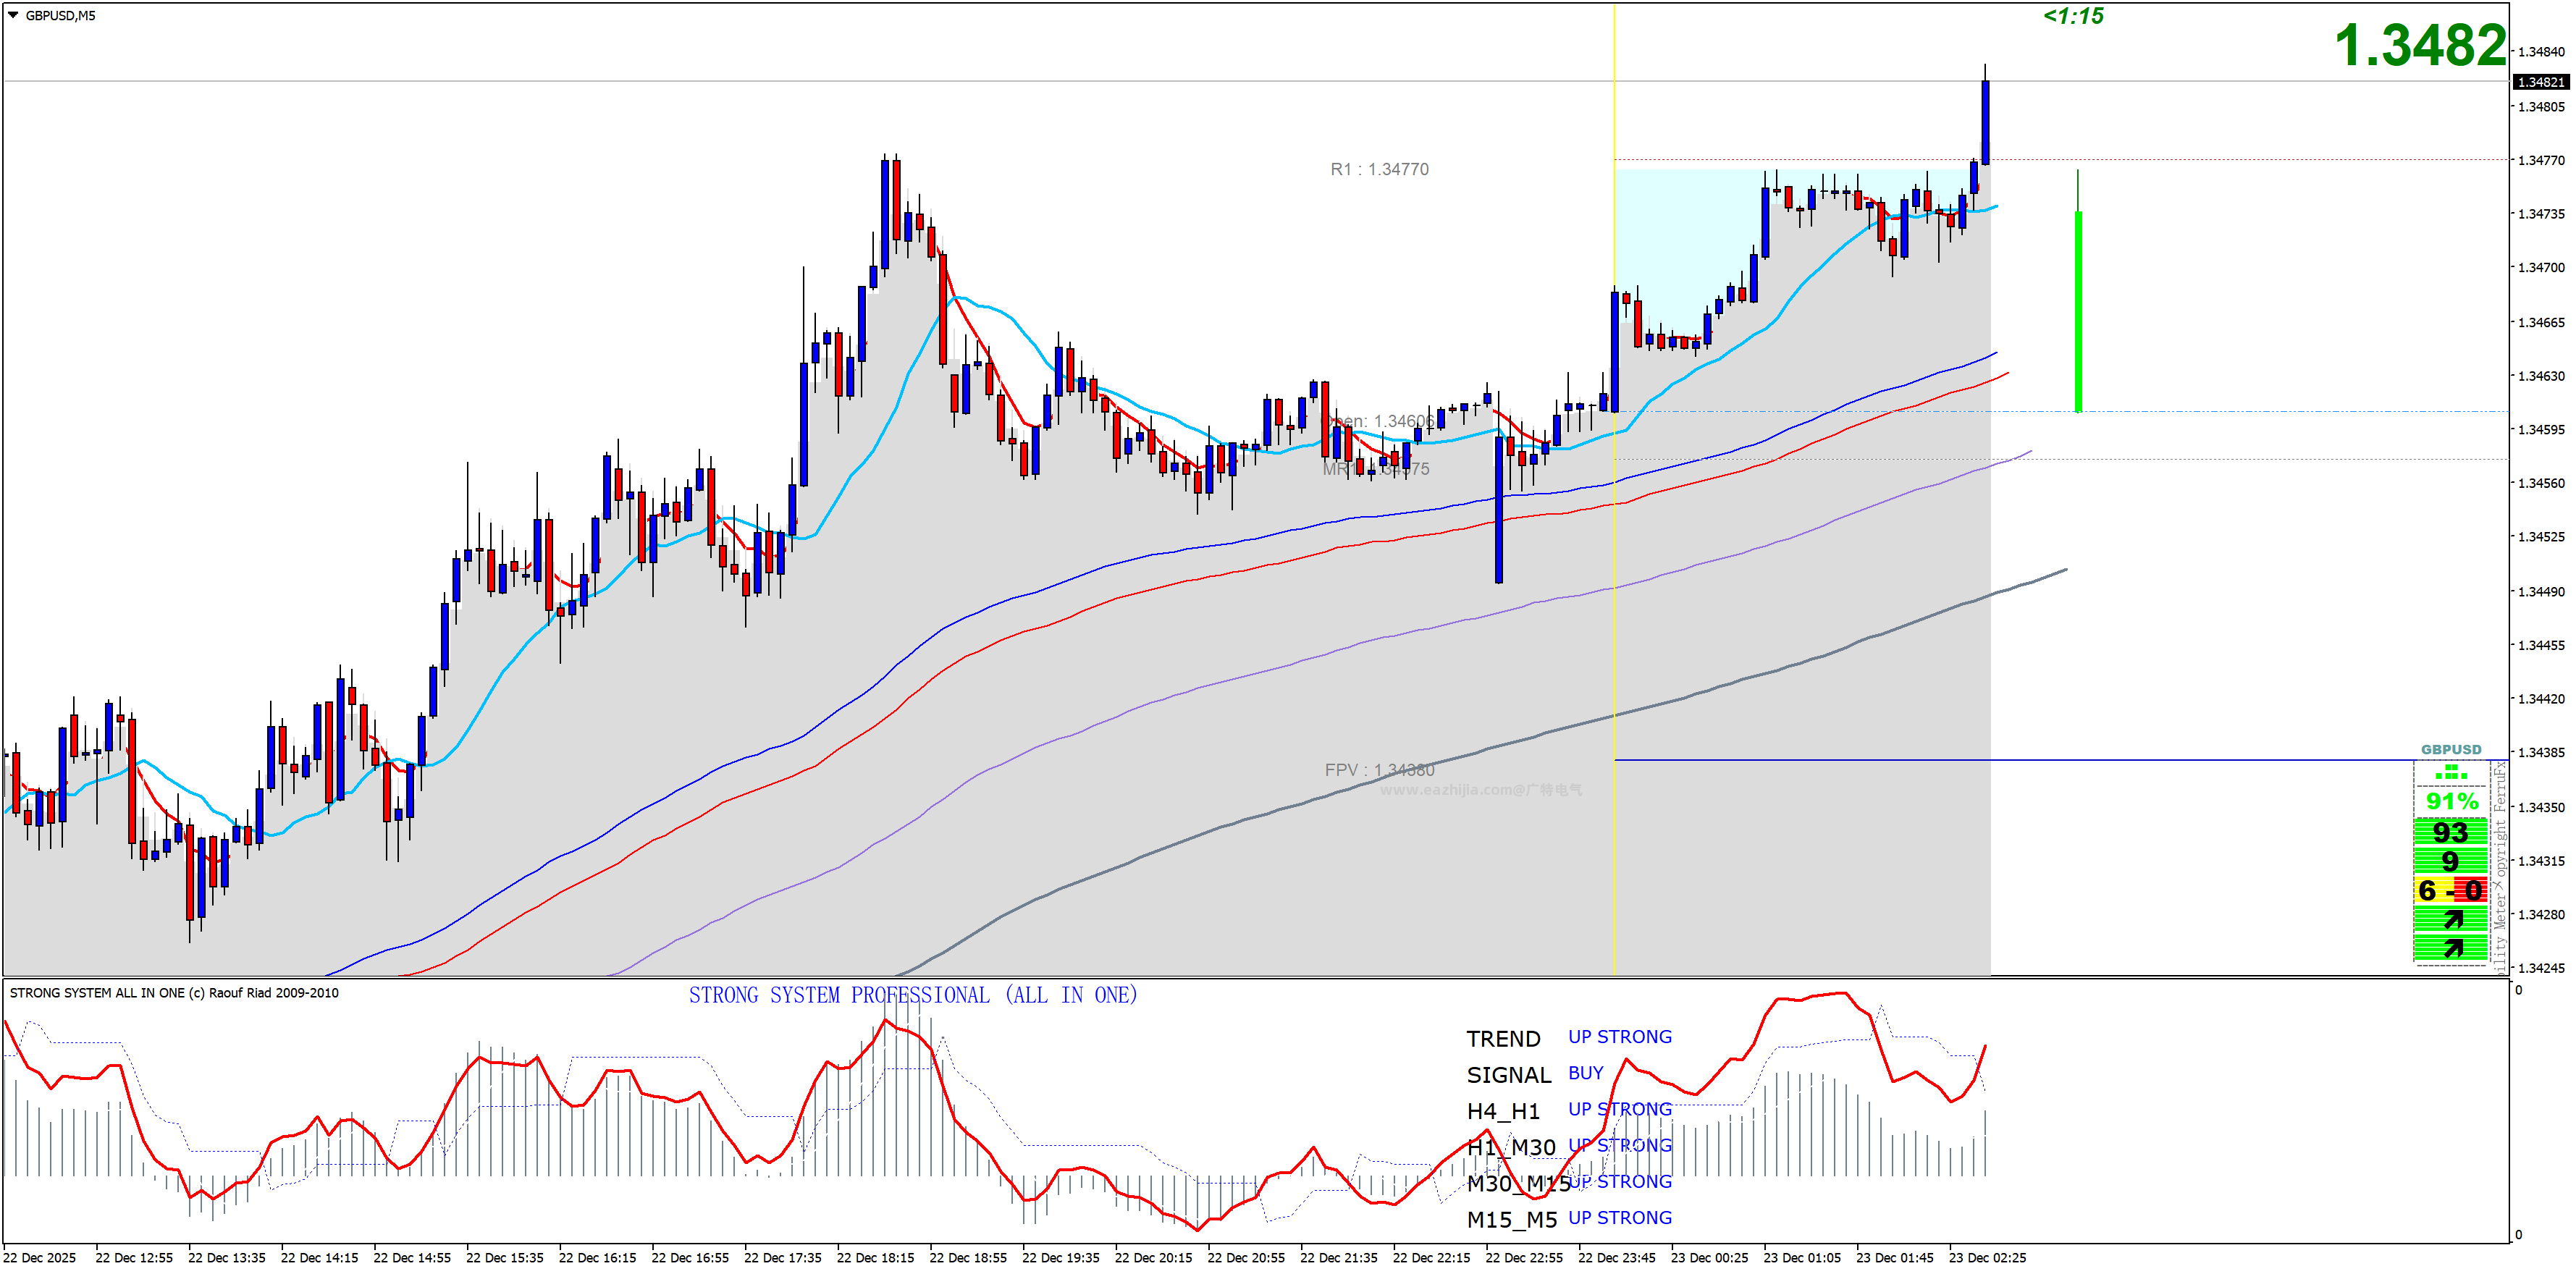Click the M15_M5 timeframe label

point(1512,1220)
